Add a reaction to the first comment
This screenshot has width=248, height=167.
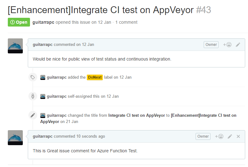coord(227,45)
